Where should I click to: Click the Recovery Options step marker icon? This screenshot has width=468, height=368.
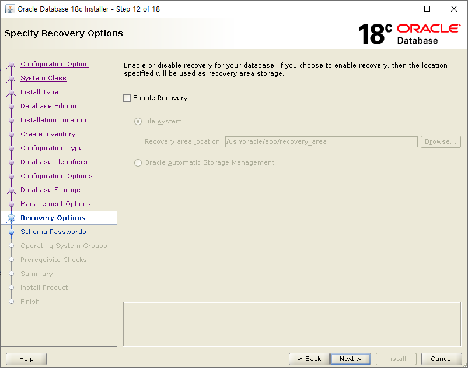click(11, 218)
